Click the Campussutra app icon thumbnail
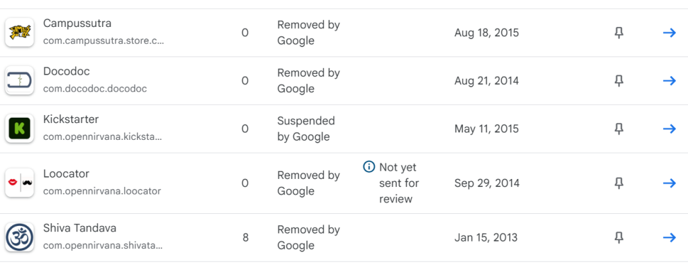 click(19, 32)
